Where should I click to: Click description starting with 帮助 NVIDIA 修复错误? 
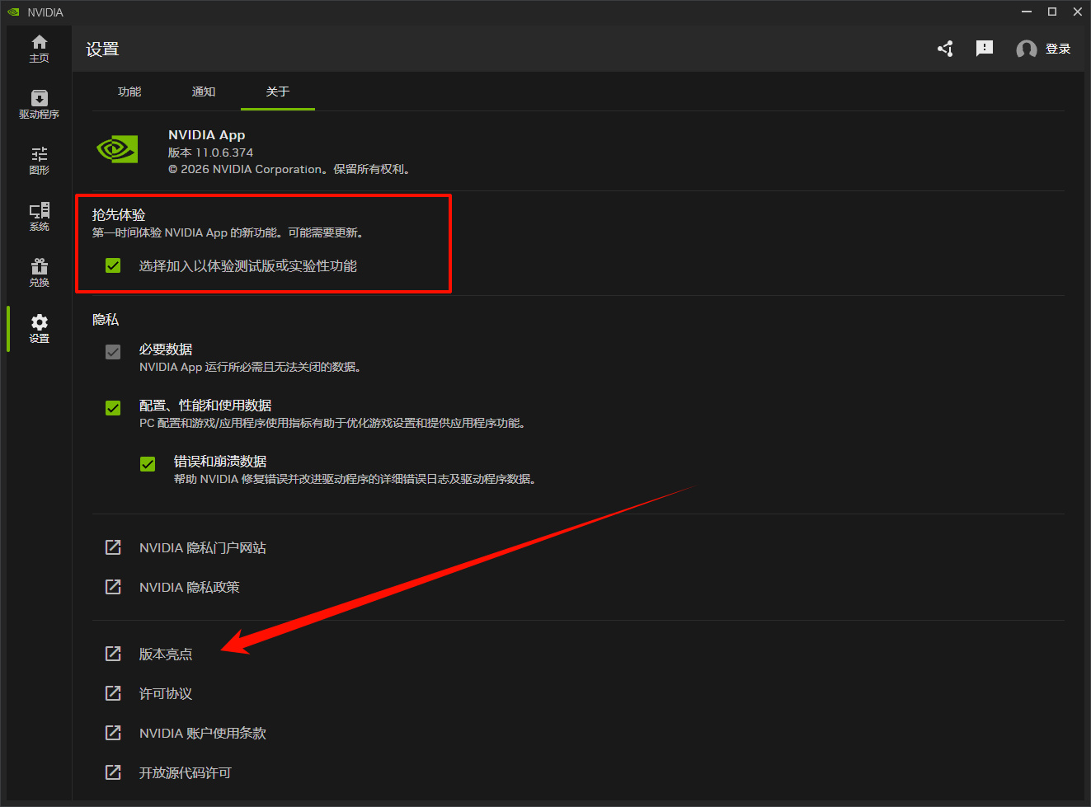[355, 479]
